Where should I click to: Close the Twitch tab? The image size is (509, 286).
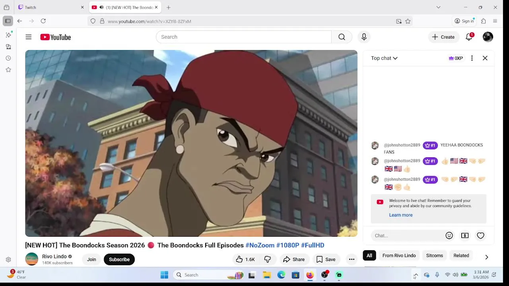pyautogui.click(x=82, y=8)
